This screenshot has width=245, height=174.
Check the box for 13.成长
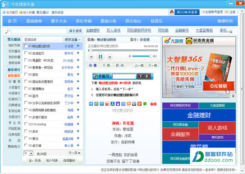(26, 131)
